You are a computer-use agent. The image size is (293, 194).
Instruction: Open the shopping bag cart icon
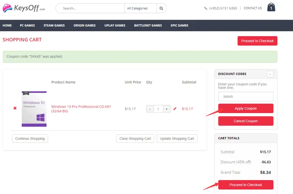click(x=271, y=7)
